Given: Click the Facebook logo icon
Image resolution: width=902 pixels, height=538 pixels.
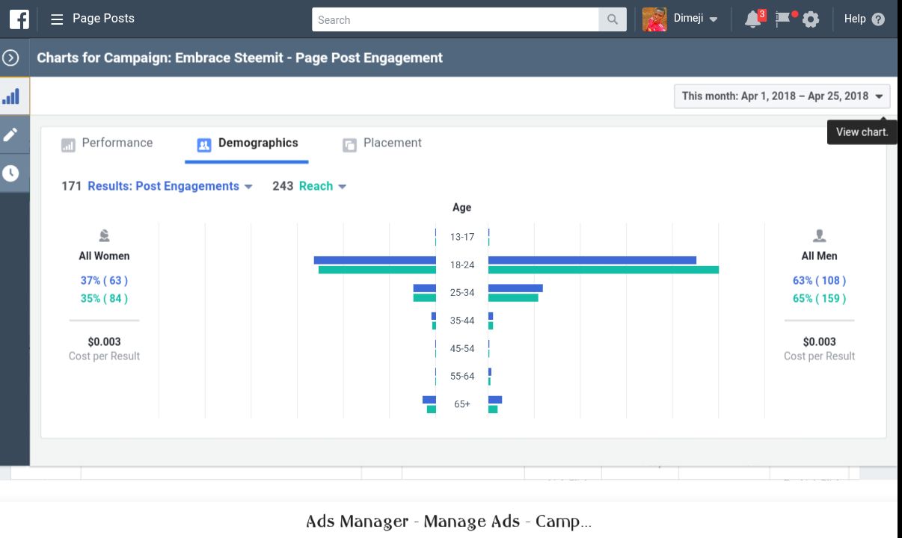Looking at the screenshot, I should (x=19, y=19).
